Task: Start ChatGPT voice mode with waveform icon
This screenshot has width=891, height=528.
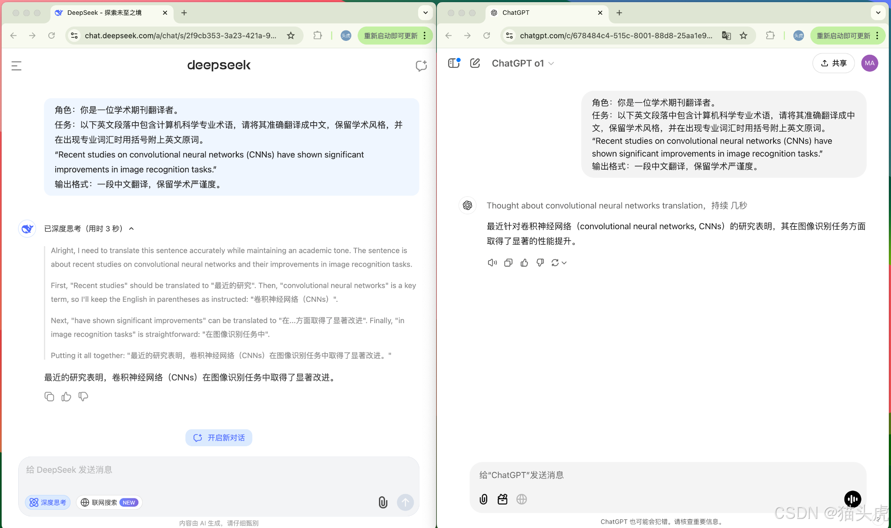Action: pos(852,499)
